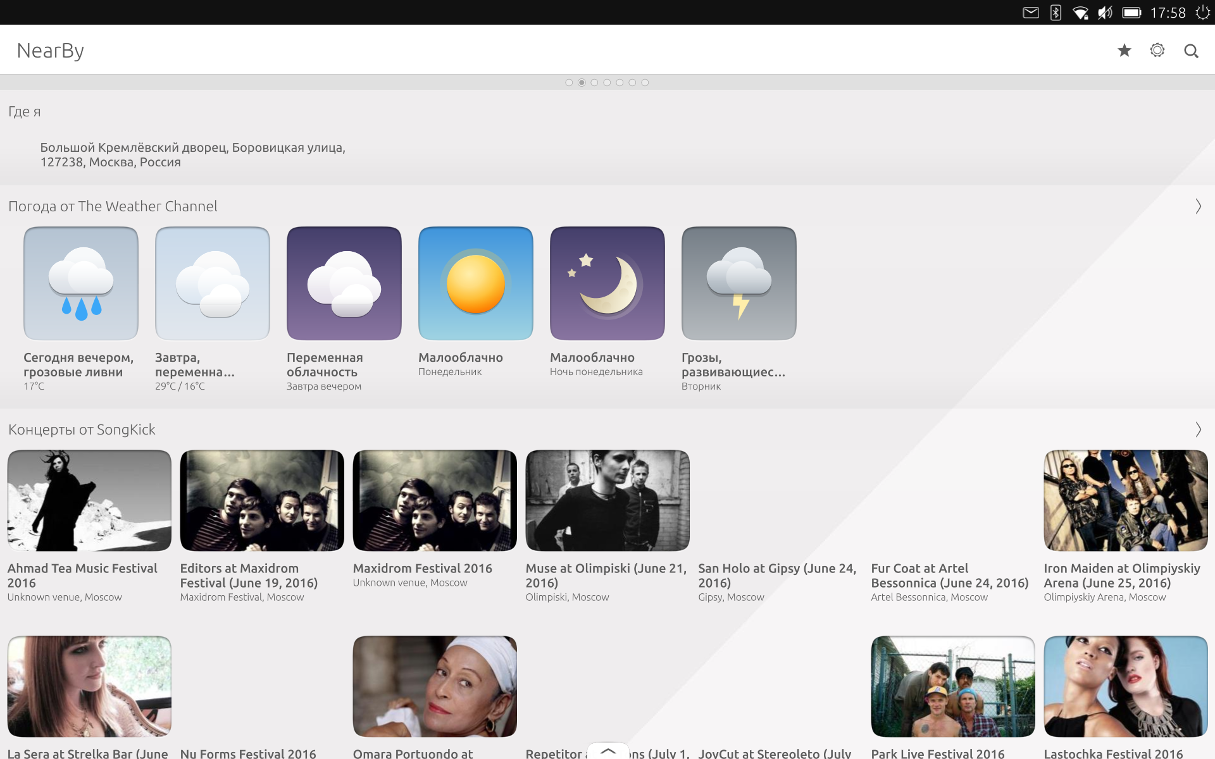Select the first page indicator dot
Screen dimensions: 1215x759
click(569, 82)
